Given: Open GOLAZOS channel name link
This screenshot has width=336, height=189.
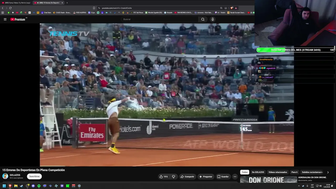Looking at the screenshot, I should tap(15, 175).
